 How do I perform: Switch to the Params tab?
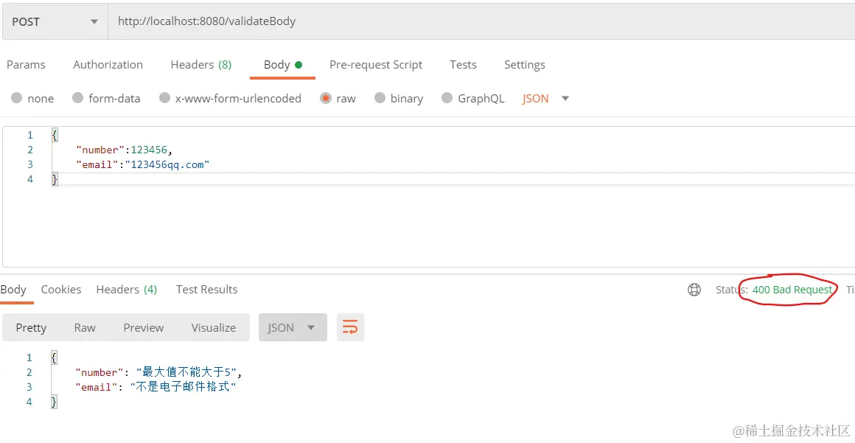[x=26, y=64]
